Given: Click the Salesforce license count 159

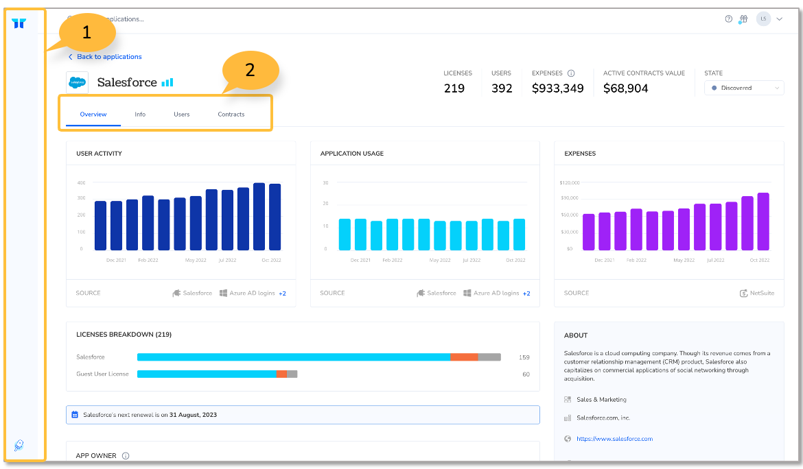Looking at the screenshot, I should coord(524,357).
